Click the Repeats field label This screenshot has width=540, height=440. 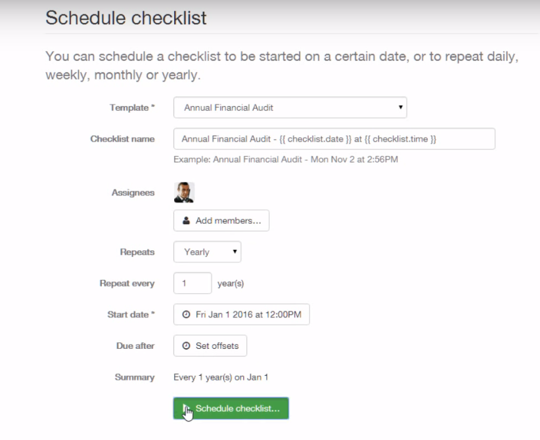[137, 252]
